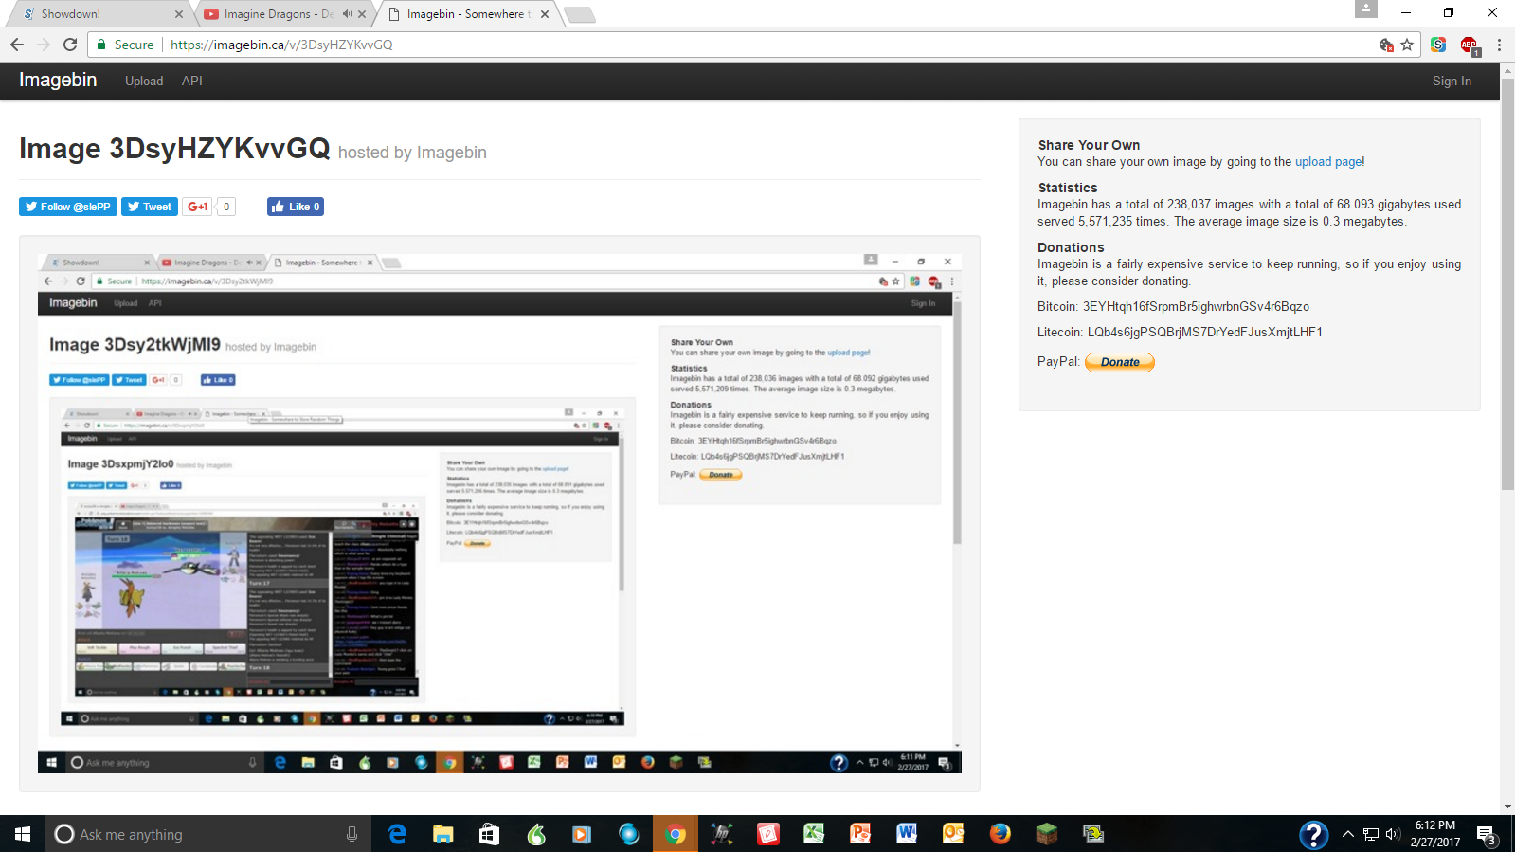Click the blue help question mark icon

pyautogui.click(x=1313, y=834)
